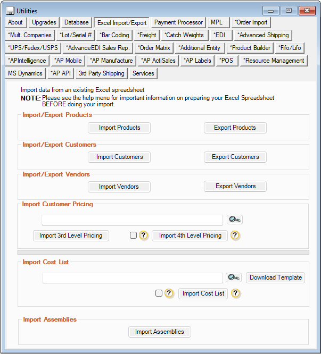Click Export Customers button
Image resolution: width=321 pixels, height=354 pixels.
(x=235, y=157)
